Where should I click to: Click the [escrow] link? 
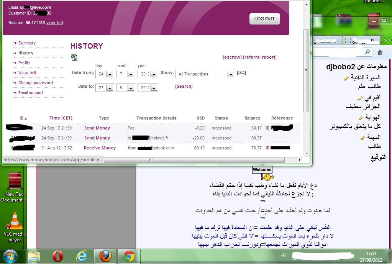pos(232,57)
